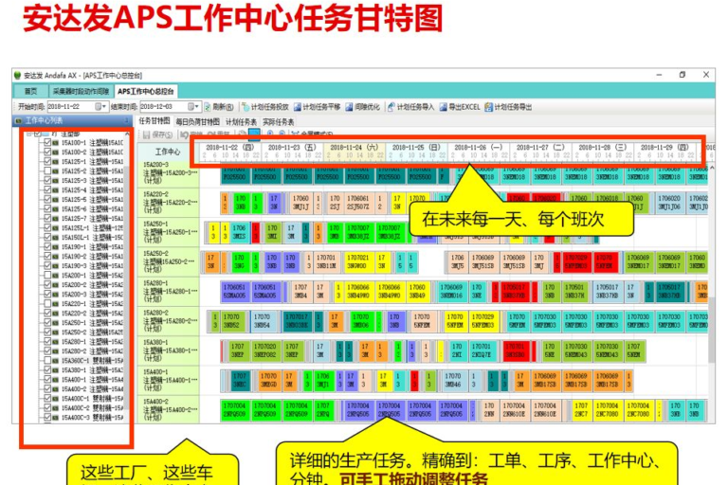
Task: Click the 计划任务投放 button label
Action: click(x=270, y=107)
